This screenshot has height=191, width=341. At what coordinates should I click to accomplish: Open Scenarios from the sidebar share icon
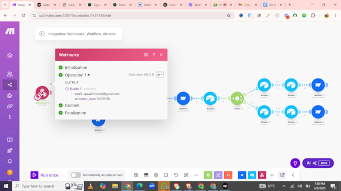[x=10, y=85]
